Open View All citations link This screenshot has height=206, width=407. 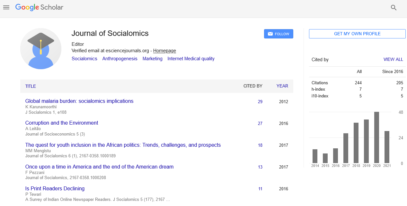393,60
